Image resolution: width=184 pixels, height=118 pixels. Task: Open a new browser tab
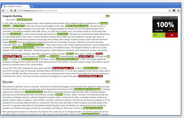click(x=32, y=6)
